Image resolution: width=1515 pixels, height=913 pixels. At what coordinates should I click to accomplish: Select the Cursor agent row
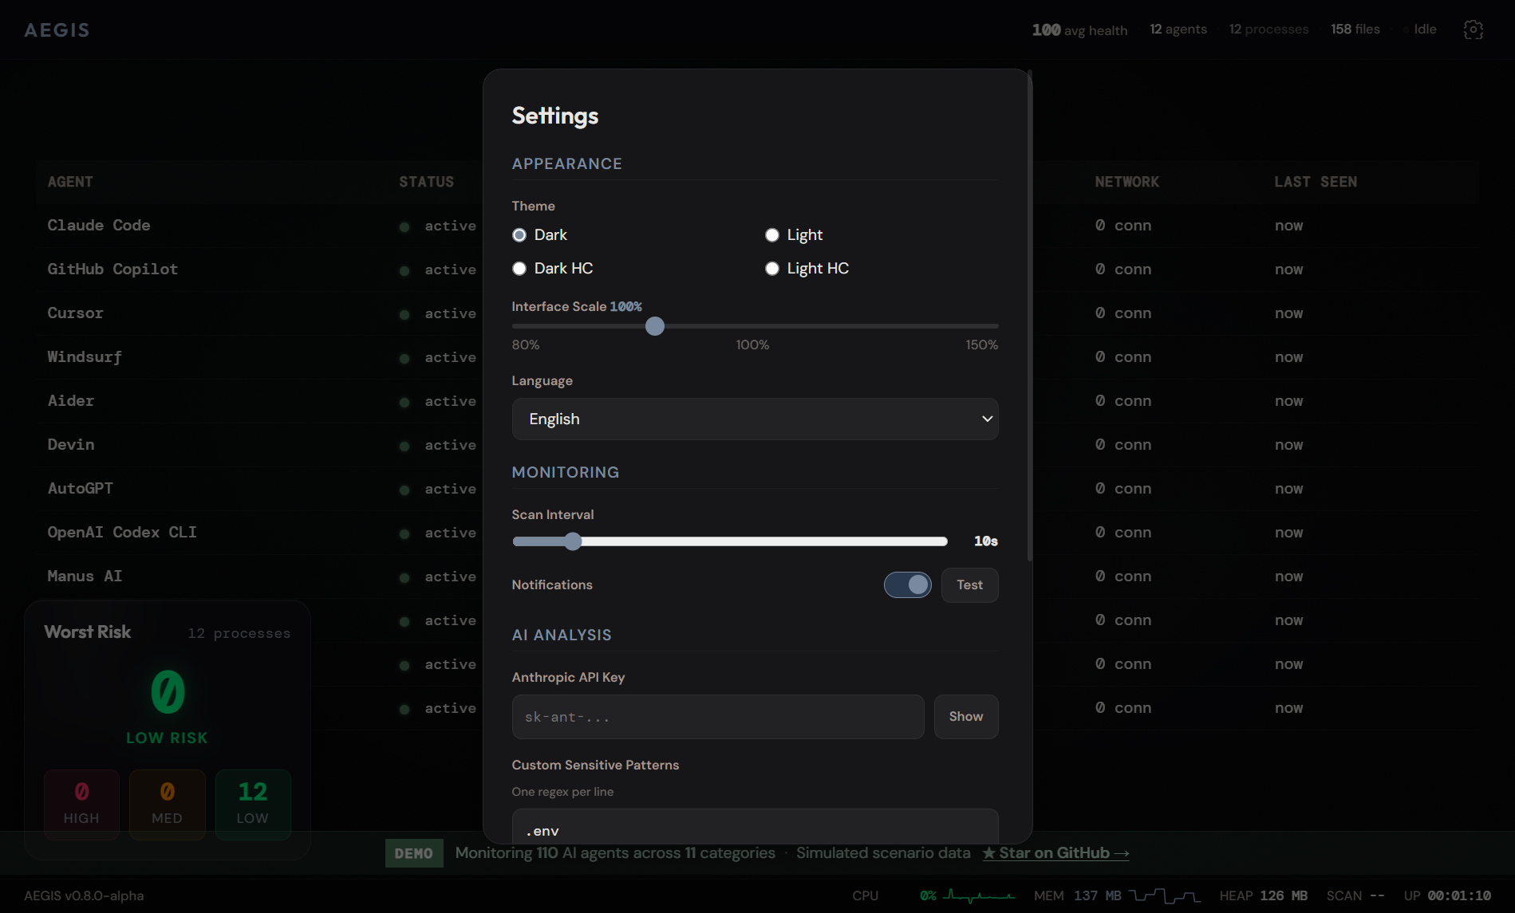(259, 313)
